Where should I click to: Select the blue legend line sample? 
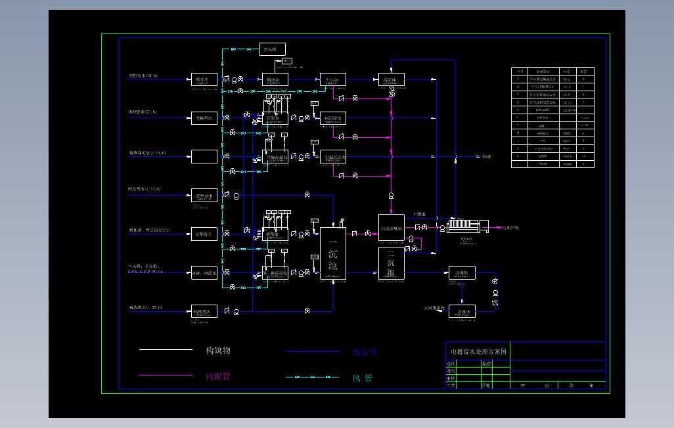313,351
